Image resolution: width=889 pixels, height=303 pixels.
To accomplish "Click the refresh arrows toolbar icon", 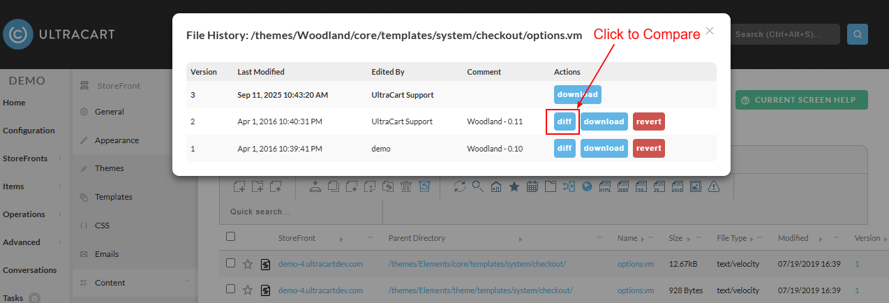I will [x=459, y=186].
